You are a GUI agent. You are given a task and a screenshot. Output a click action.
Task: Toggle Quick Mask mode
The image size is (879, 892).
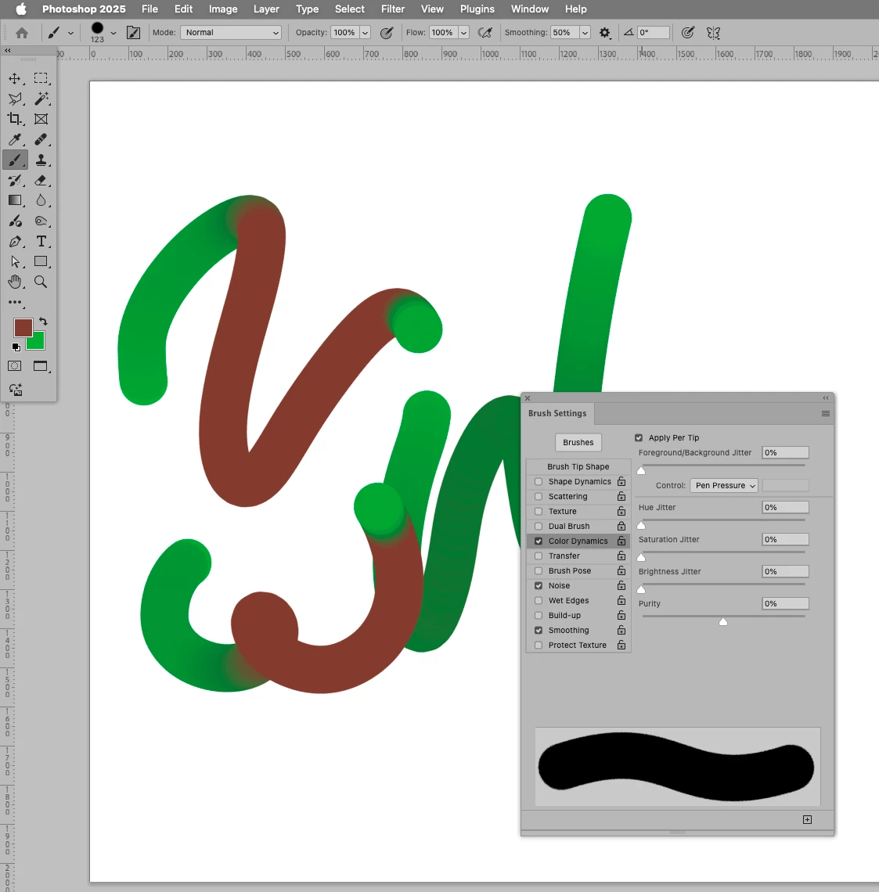coord(15,365)
